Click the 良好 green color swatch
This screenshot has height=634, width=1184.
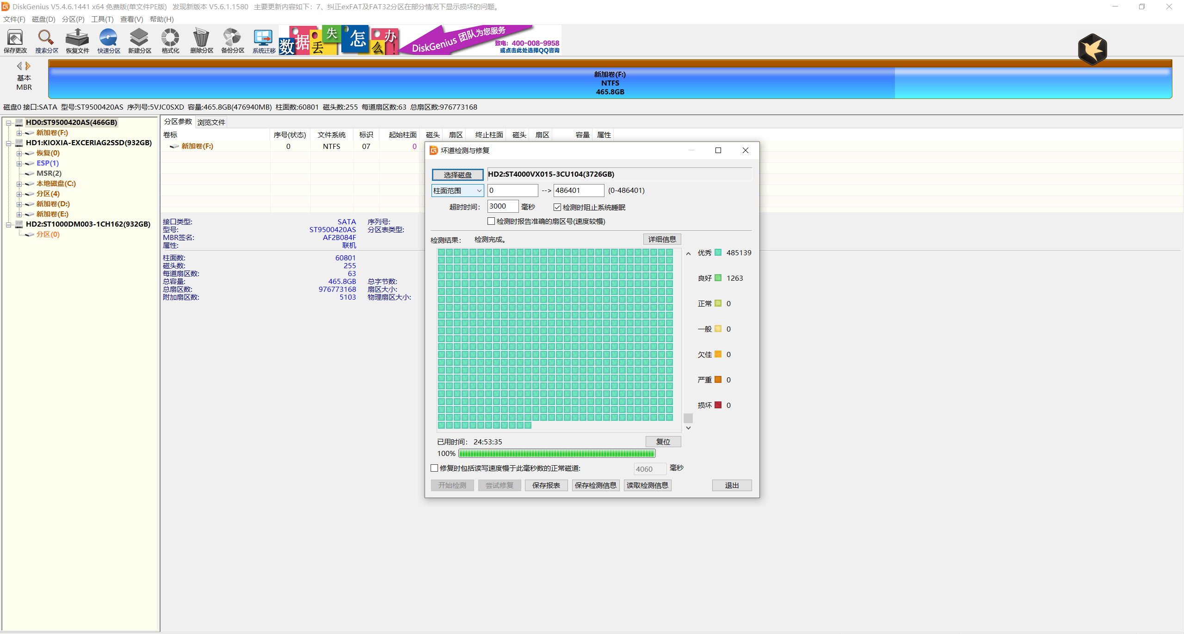point(718,278)
